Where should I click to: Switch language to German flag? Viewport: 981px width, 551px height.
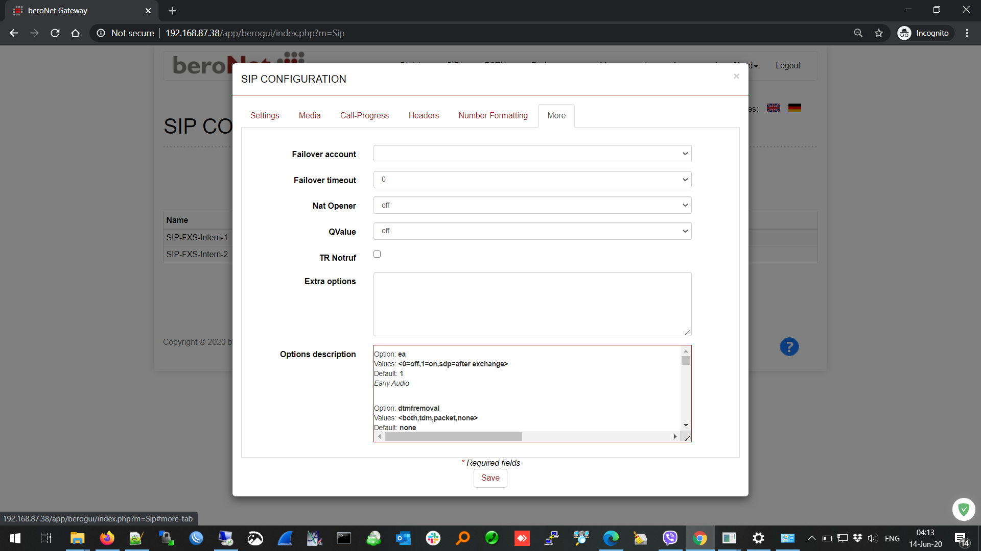(x=795, y=108)
